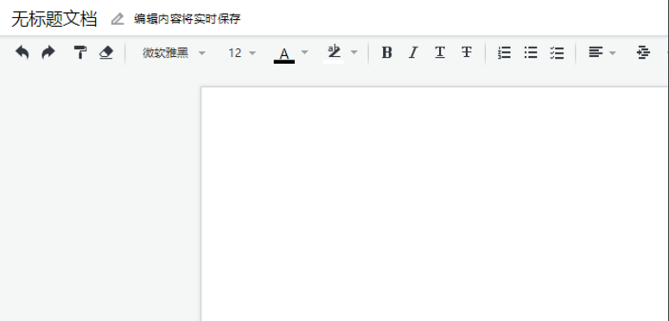Click into the blank document page
669x321 pixels.
435,204
